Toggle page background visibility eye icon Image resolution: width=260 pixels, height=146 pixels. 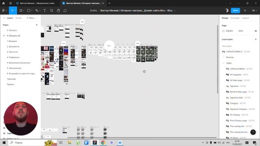tap(256, 31)
